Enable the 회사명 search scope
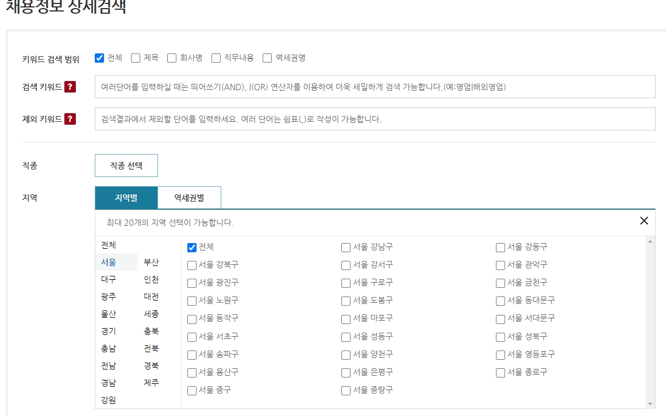666x416 pixels. pos(171,57)
